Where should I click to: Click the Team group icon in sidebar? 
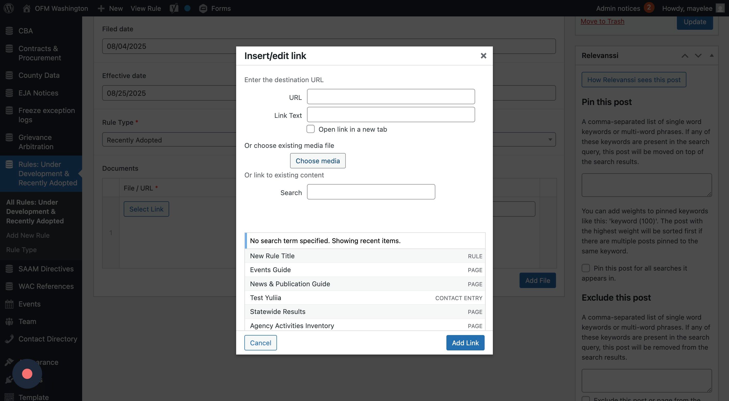click(9, 321)
